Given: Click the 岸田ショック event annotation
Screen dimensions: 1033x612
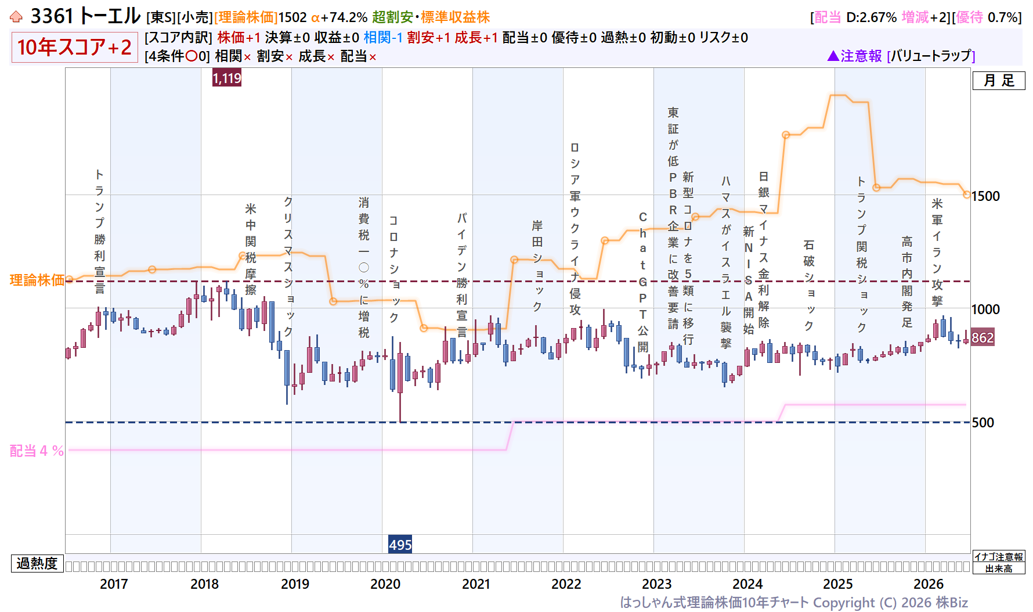Looking at the screenshot, I should tap(537, 266).
